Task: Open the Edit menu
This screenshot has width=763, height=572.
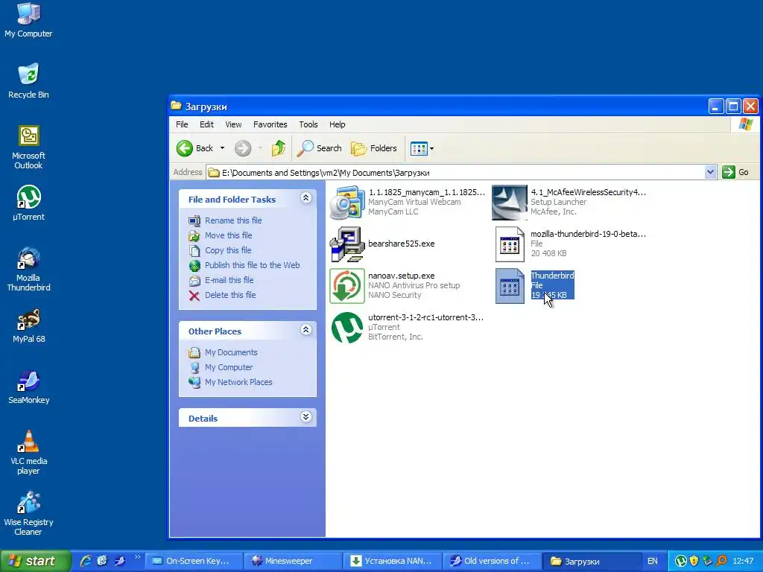Action: tap(206, 124)
